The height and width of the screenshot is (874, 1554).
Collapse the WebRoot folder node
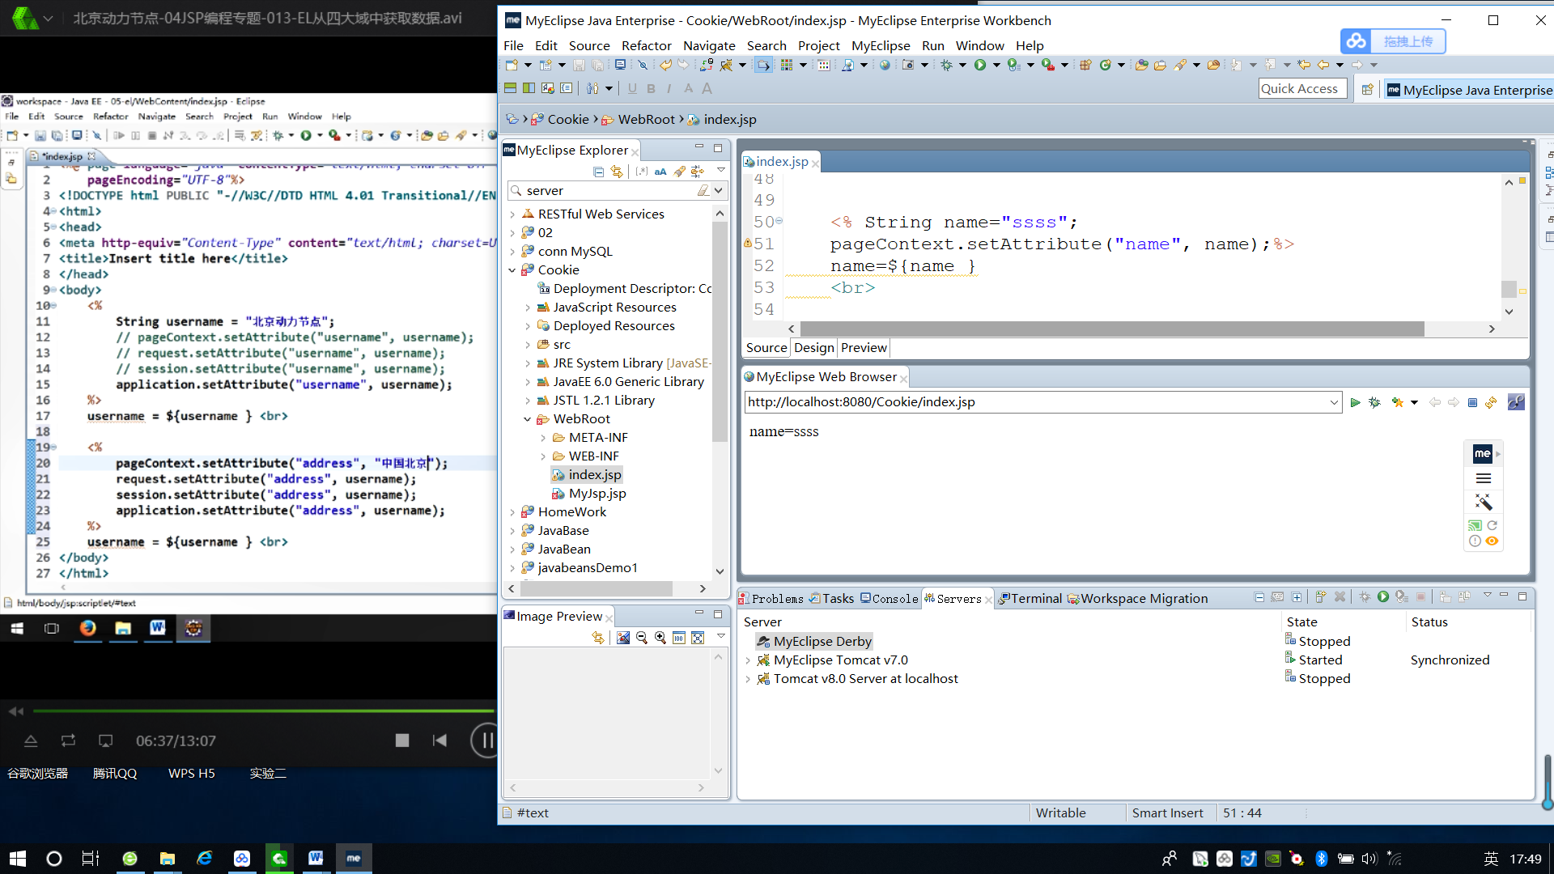[528, 419]
